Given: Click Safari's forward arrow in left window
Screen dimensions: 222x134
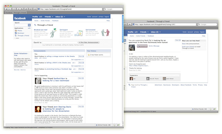Looking at the screenshot, I should (9, 9).
